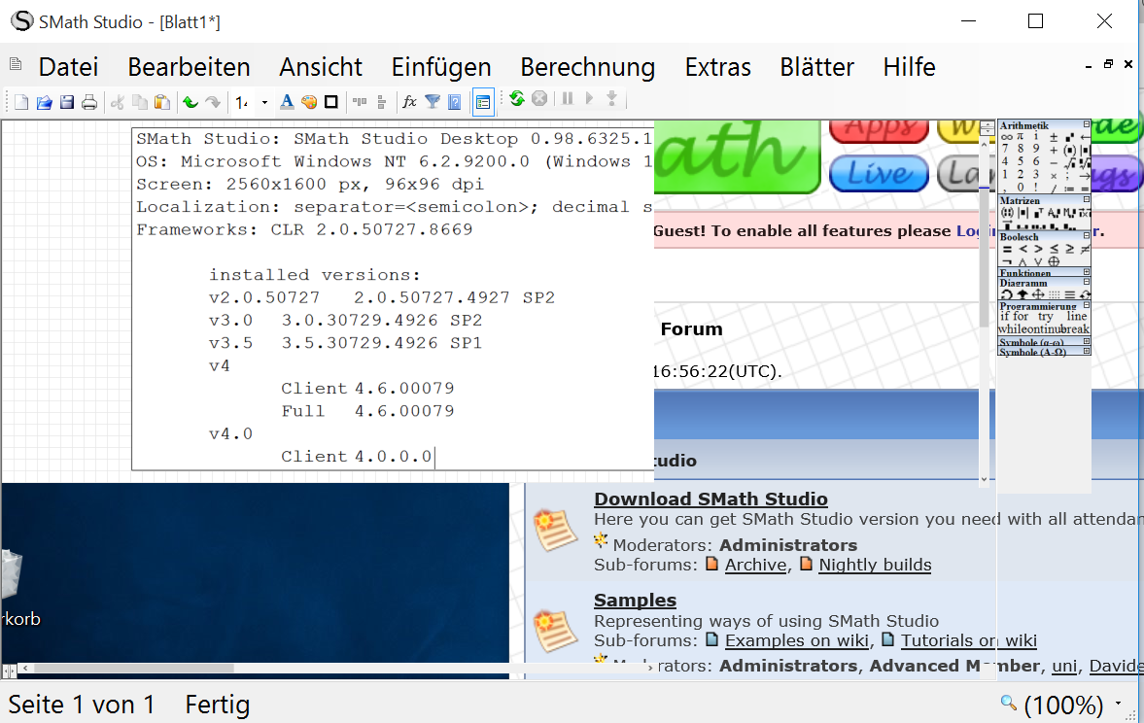Screen dimensions: 1144x723
Task: Open the font size dropdown
Action: point(264,102)
